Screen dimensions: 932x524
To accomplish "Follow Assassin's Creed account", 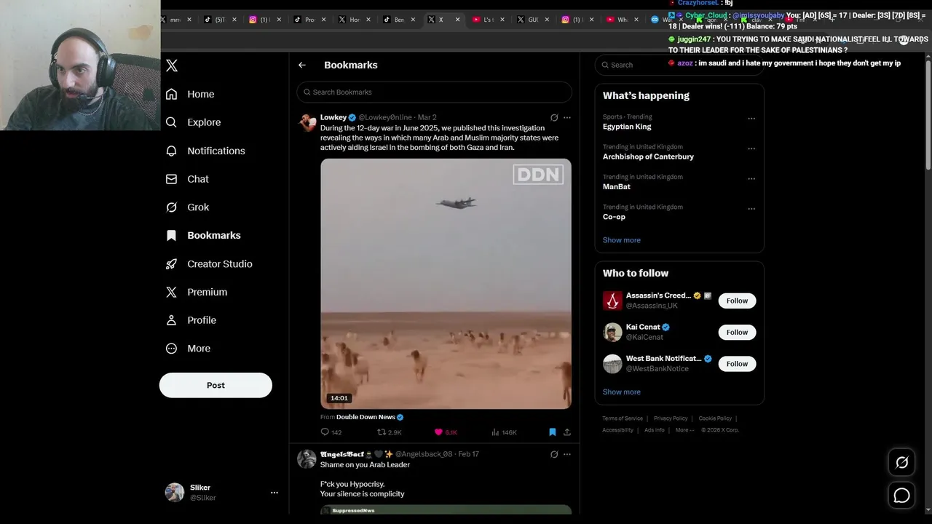I will (x=737, y=301).
